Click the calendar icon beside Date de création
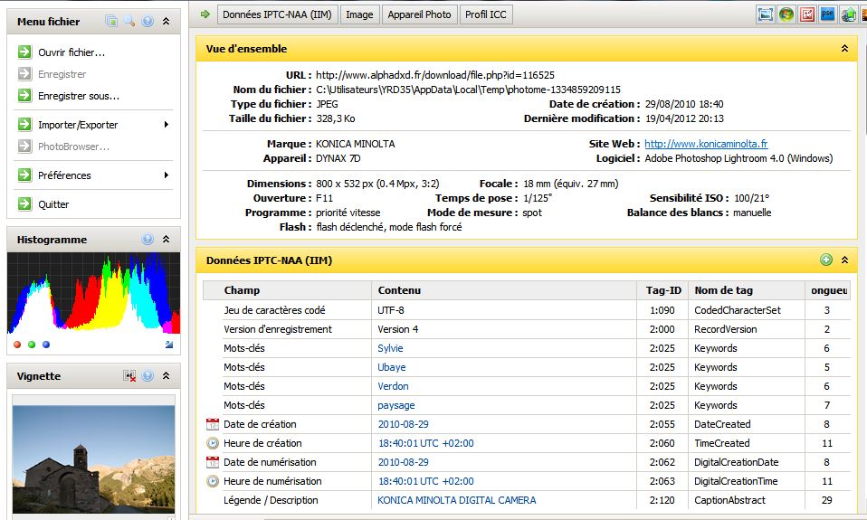This screenshot has height=520, width=867. [x=213, y=424]
